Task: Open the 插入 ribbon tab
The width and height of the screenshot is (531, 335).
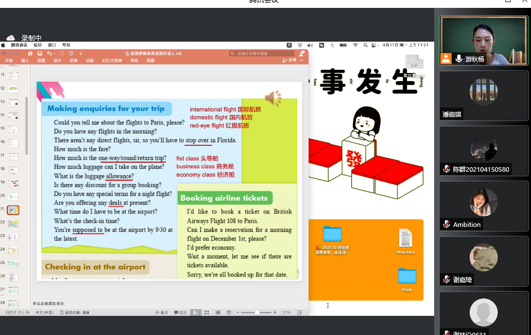Action: click(x=25, y=60)
